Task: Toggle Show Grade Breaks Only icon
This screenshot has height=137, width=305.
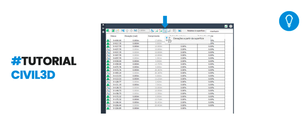Action: (x=174, y=31)
